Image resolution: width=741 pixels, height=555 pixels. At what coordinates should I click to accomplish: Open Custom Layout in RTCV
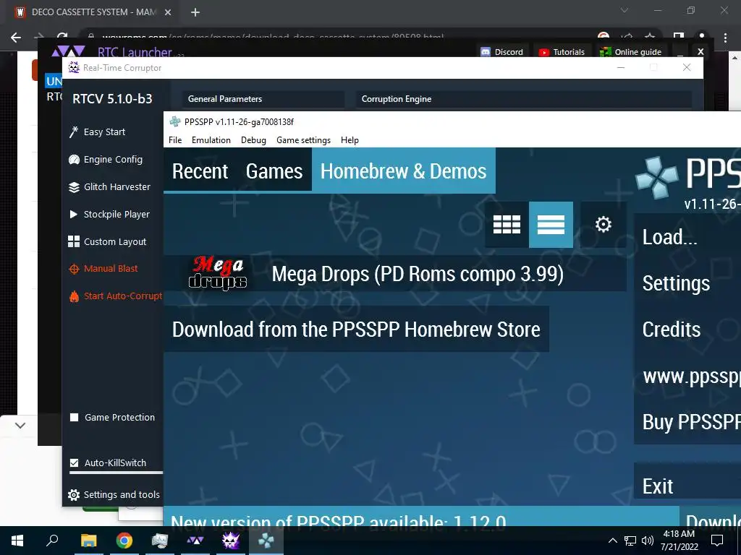tap(108, 241)
